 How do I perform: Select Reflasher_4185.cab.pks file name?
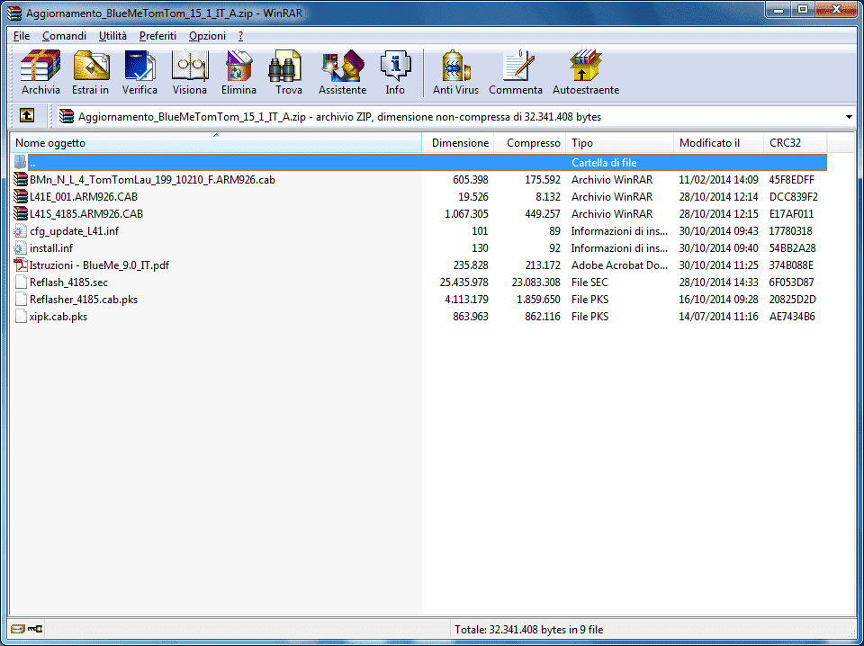(x=84, y=299)
